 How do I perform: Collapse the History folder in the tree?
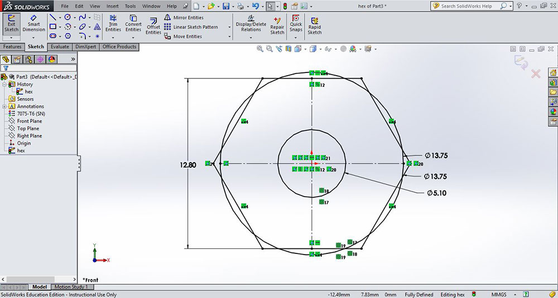(4, 84)
